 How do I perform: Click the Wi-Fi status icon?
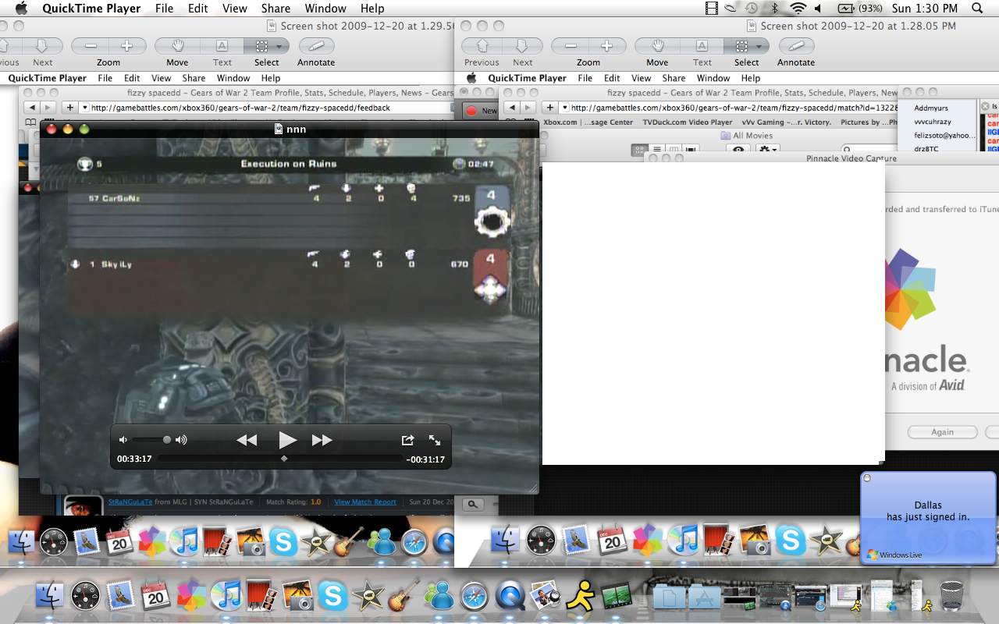click(797, 9)
